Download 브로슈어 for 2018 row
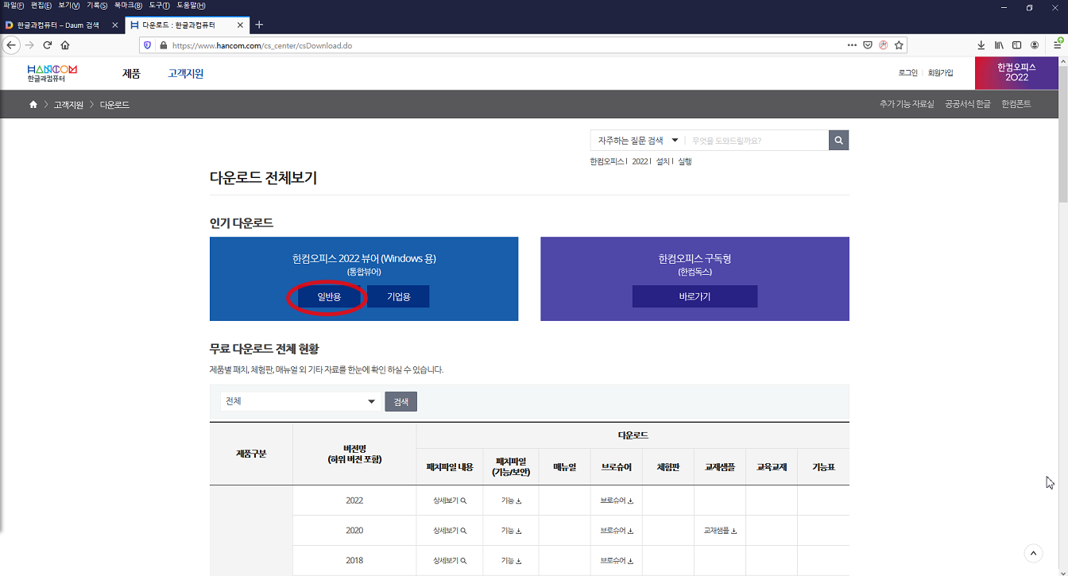This screenshot has height=576, width=1068. (x=617, y=561)
